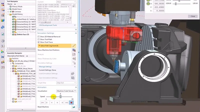Select History Mode in Part Navigator
Image resolution: width=200 pixels, height=112 pixels.
pyautogui.click(x=17, y=6)
